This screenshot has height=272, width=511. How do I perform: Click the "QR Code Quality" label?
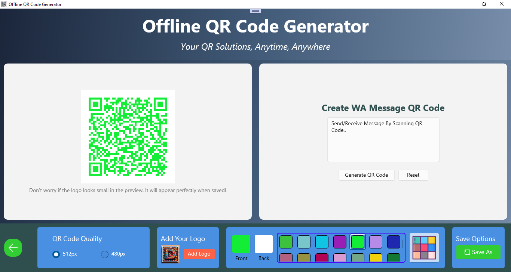tap(77, 239)
